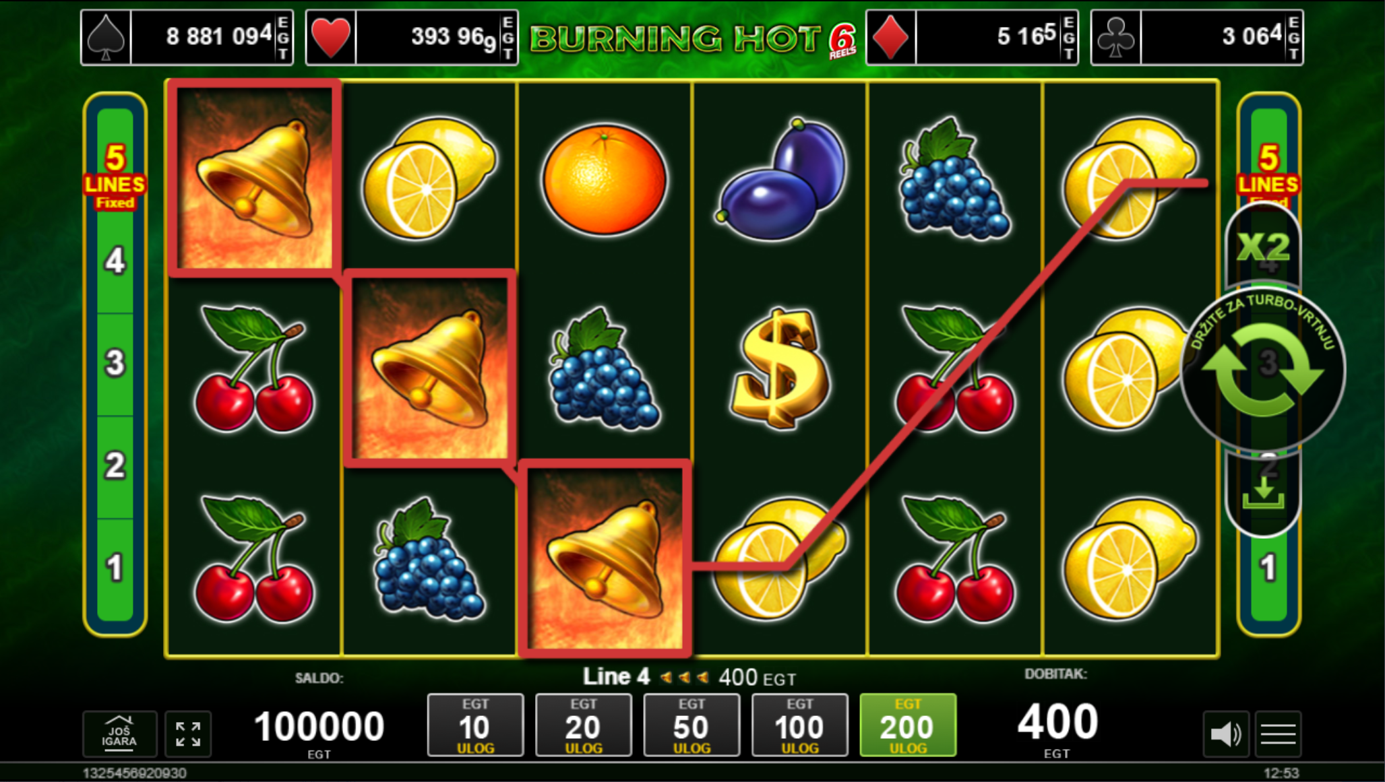This screenshot has width=1385, height=782.
Task: Click the spade jackpot icon
Action: click(106, 38)
